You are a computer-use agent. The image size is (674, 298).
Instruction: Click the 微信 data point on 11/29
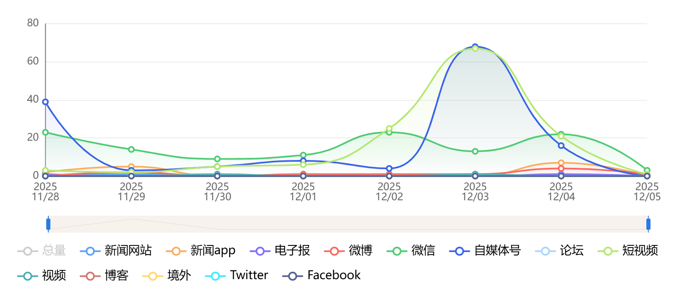(x=131, y=149)
